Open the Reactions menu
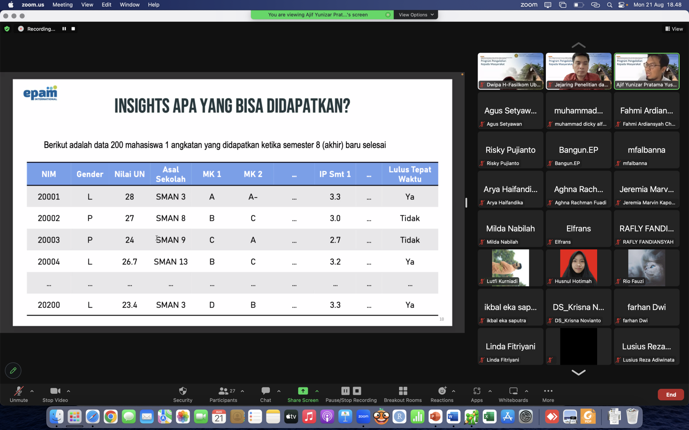689x430 pixels. [442, 394]
